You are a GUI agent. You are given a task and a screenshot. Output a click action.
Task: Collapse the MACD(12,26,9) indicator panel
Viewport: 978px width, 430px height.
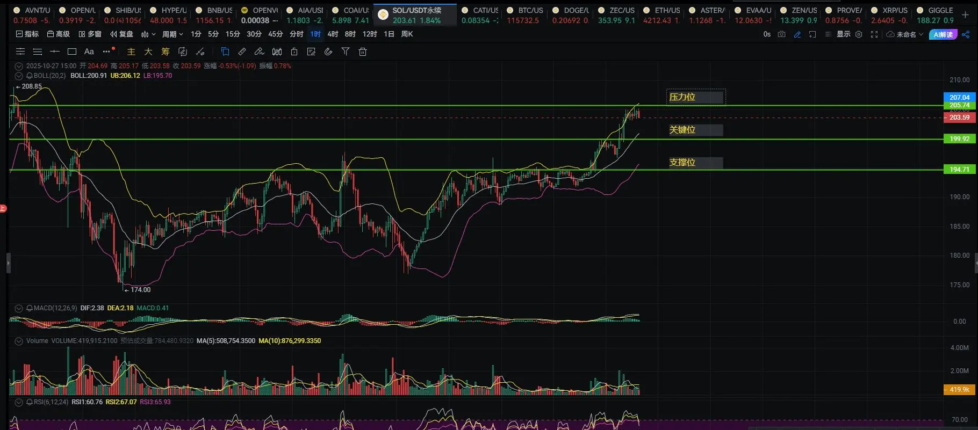point(19,308)
